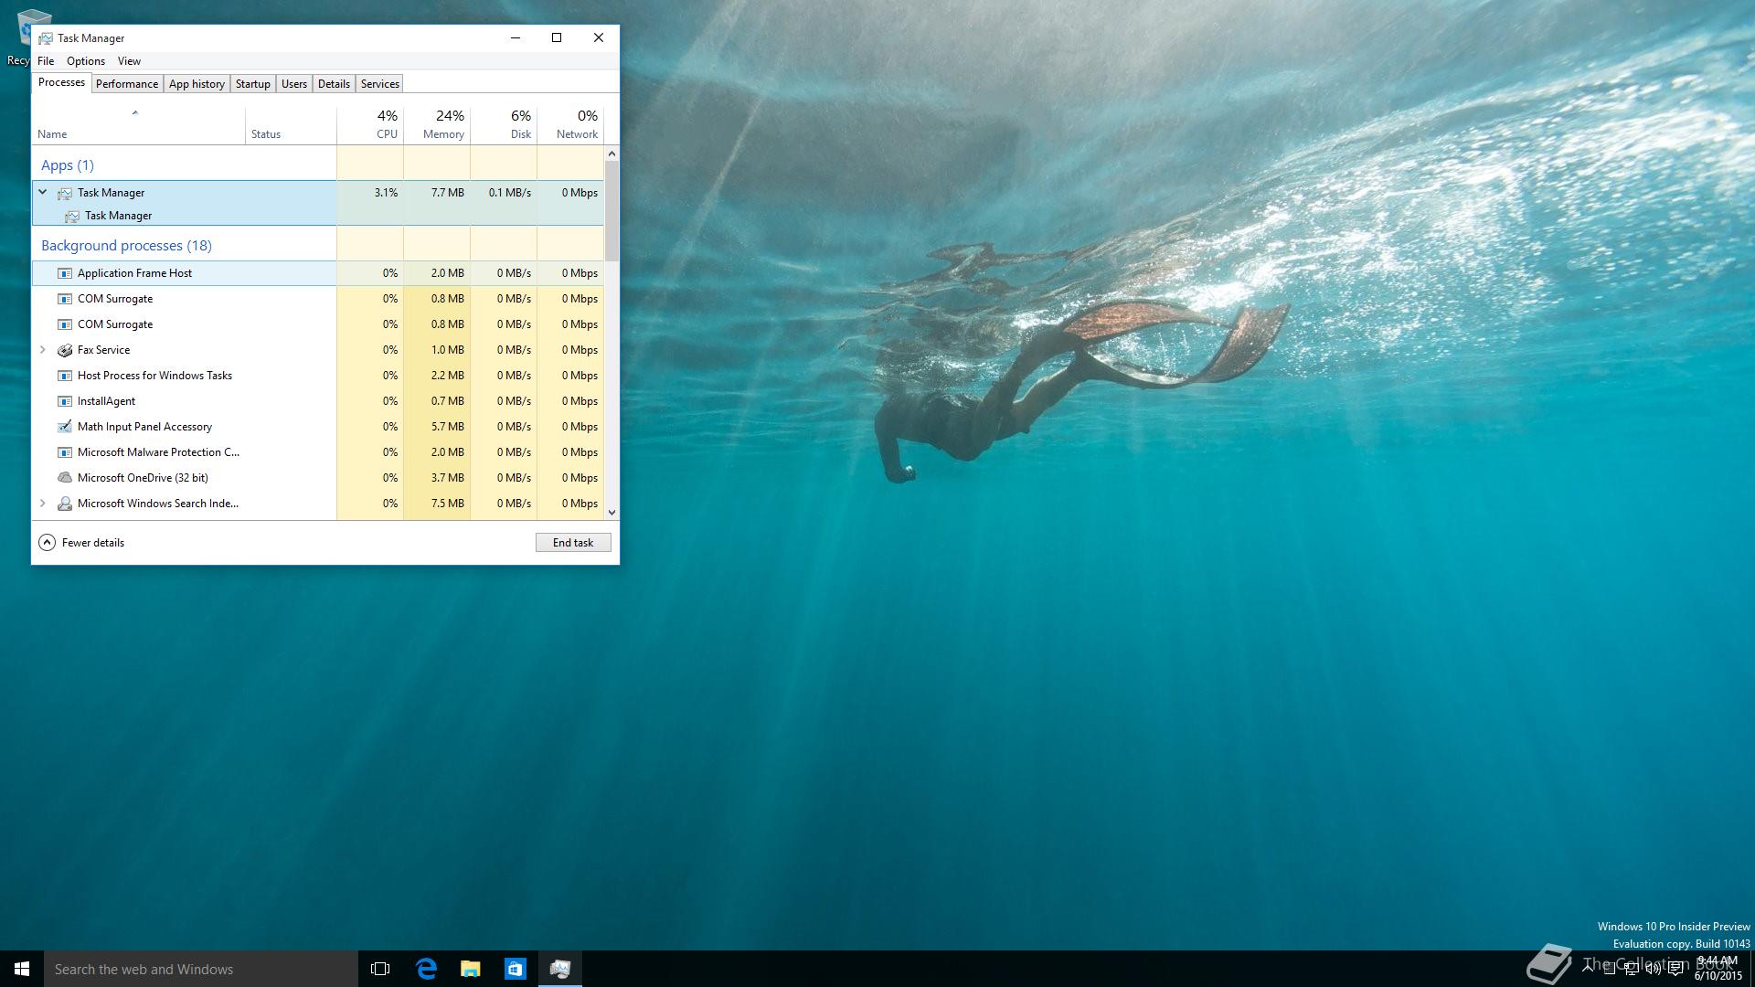
Task: Collapse the Task Manager app group
Action: 43,192
